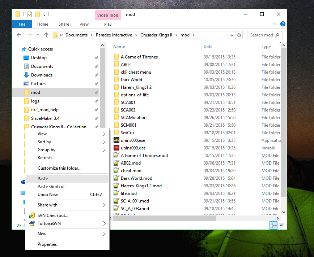
Task: Choose Properties from the context menu
Action: pyautogui.click(x=67, y=244)
